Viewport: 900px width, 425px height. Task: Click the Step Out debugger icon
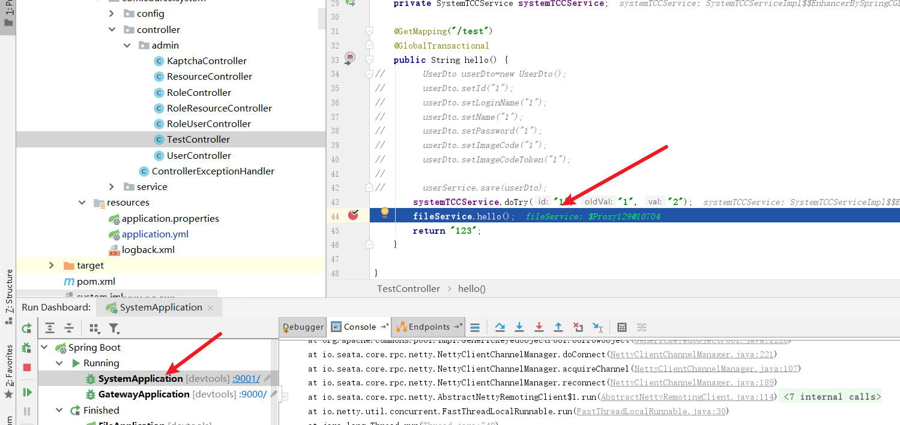pyautogui.click(x=558, y=327)
